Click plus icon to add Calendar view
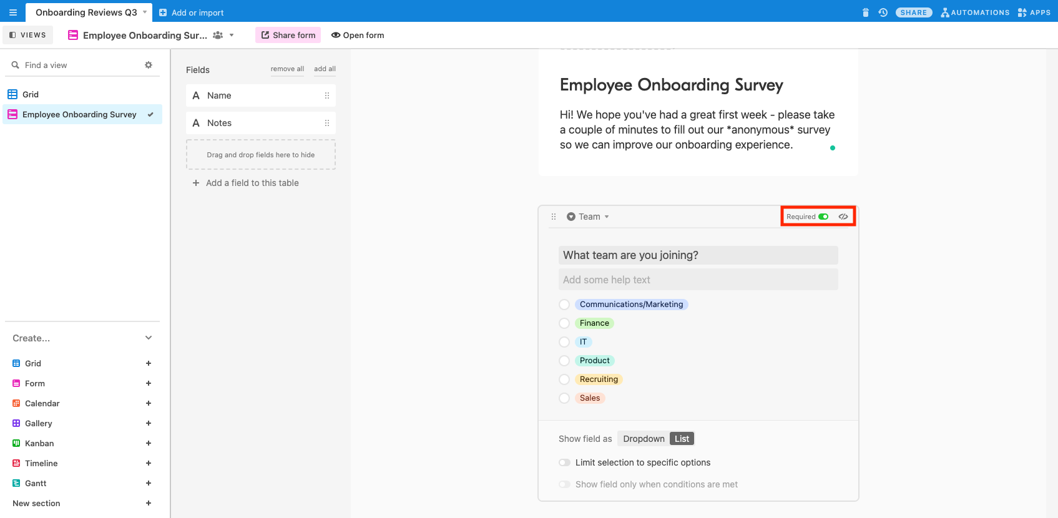 (149, 403)
